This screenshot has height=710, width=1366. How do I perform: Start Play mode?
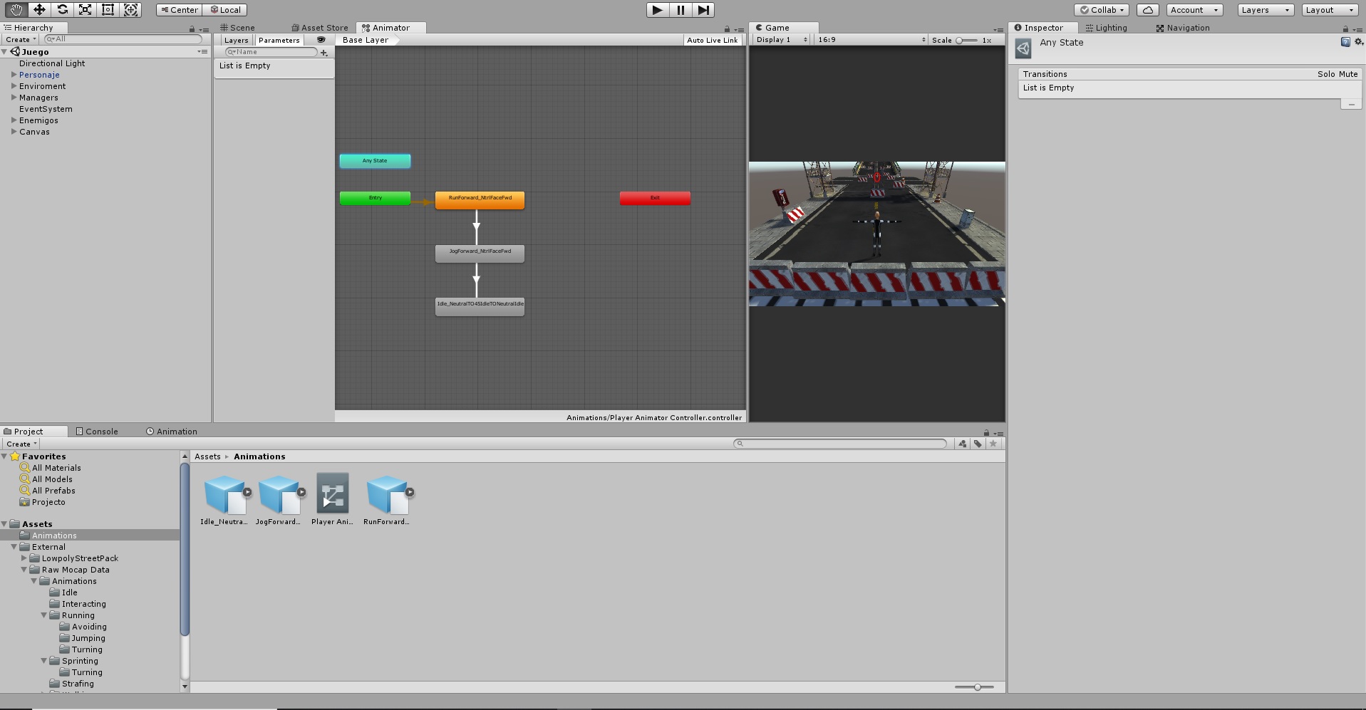point(657,10)
